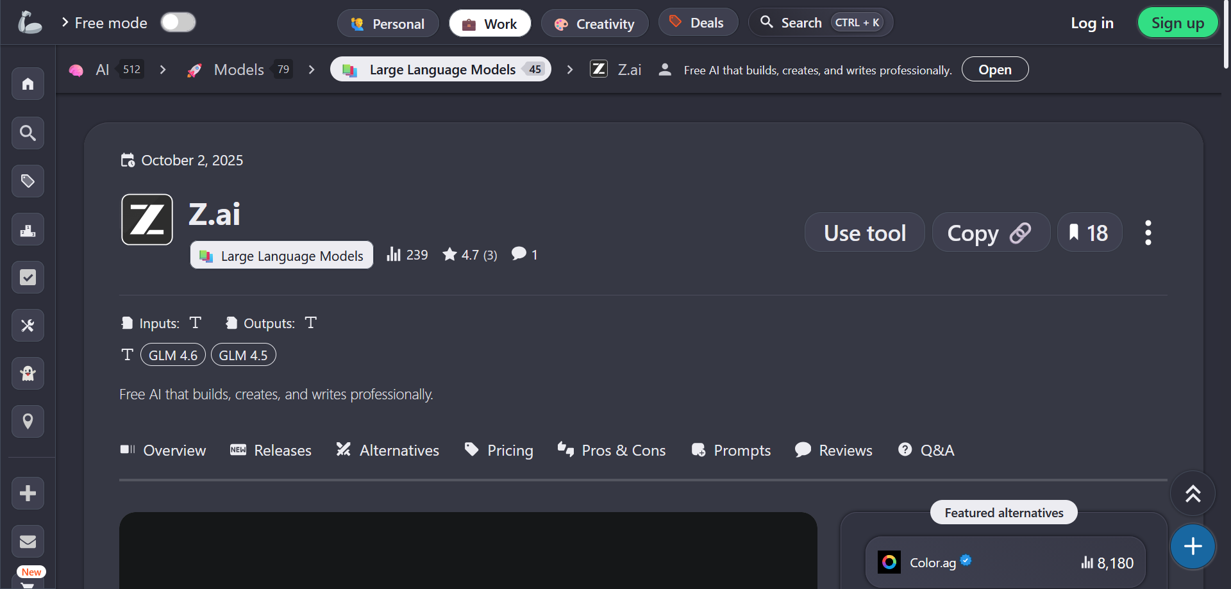The width and height of the screenshot is (1231, 589).
Task: Click the map pin sidebar icon
Action: click(28, 422)
